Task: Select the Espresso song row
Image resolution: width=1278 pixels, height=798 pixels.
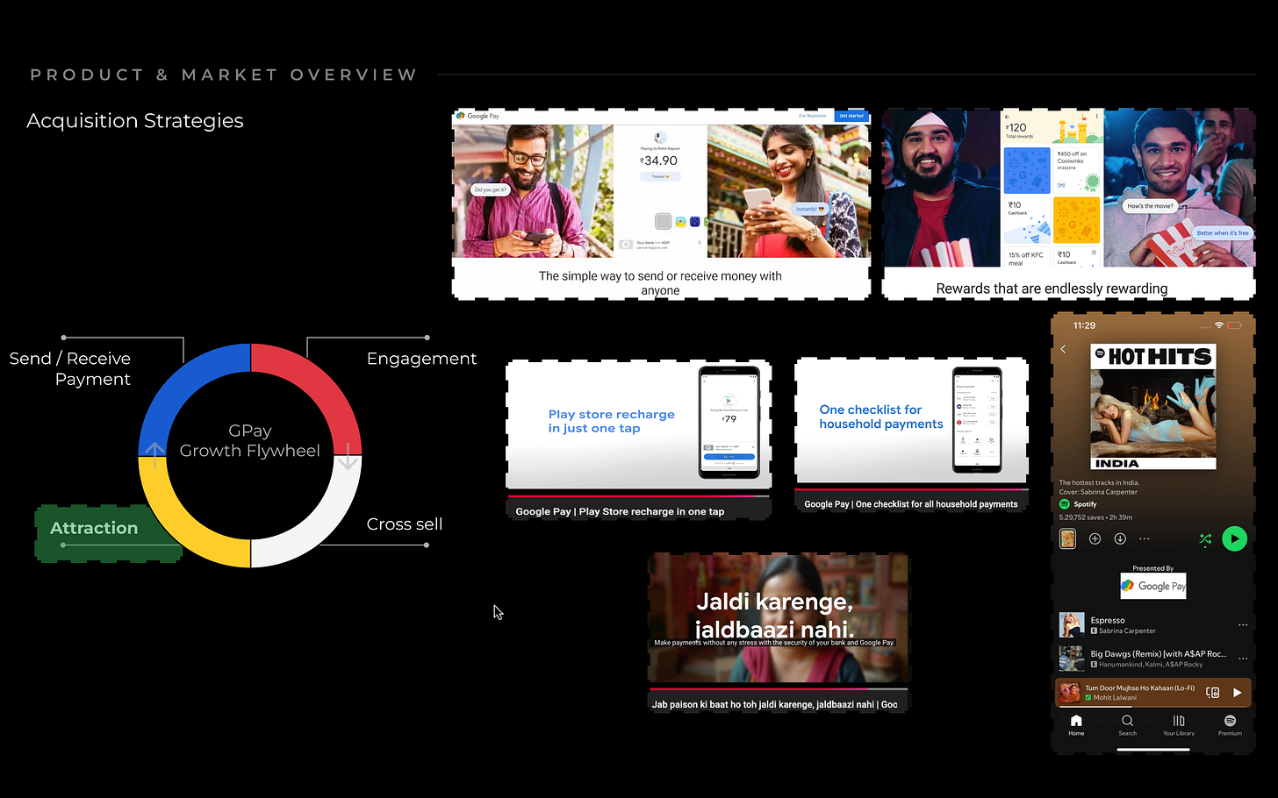Action: pyautogui.click(x=1153, y=624)
